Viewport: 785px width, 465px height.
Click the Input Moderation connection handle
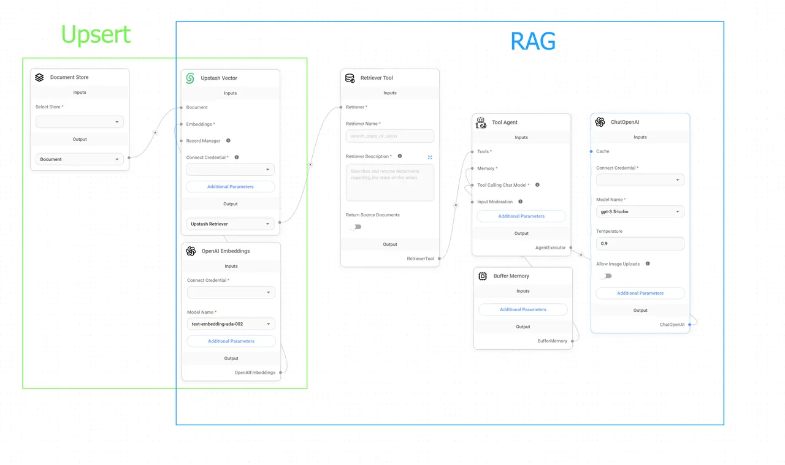(472, 202)
